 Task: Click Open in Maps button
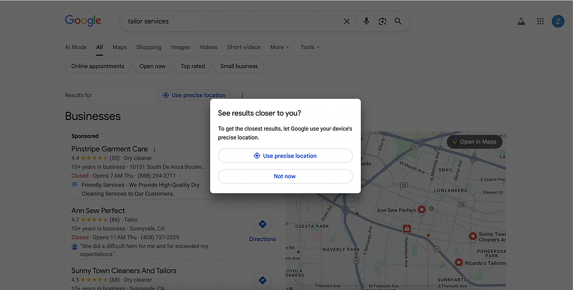tap(475, 141)
